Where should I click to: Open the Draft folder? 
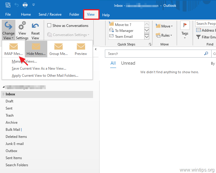(x=9, y=101)
